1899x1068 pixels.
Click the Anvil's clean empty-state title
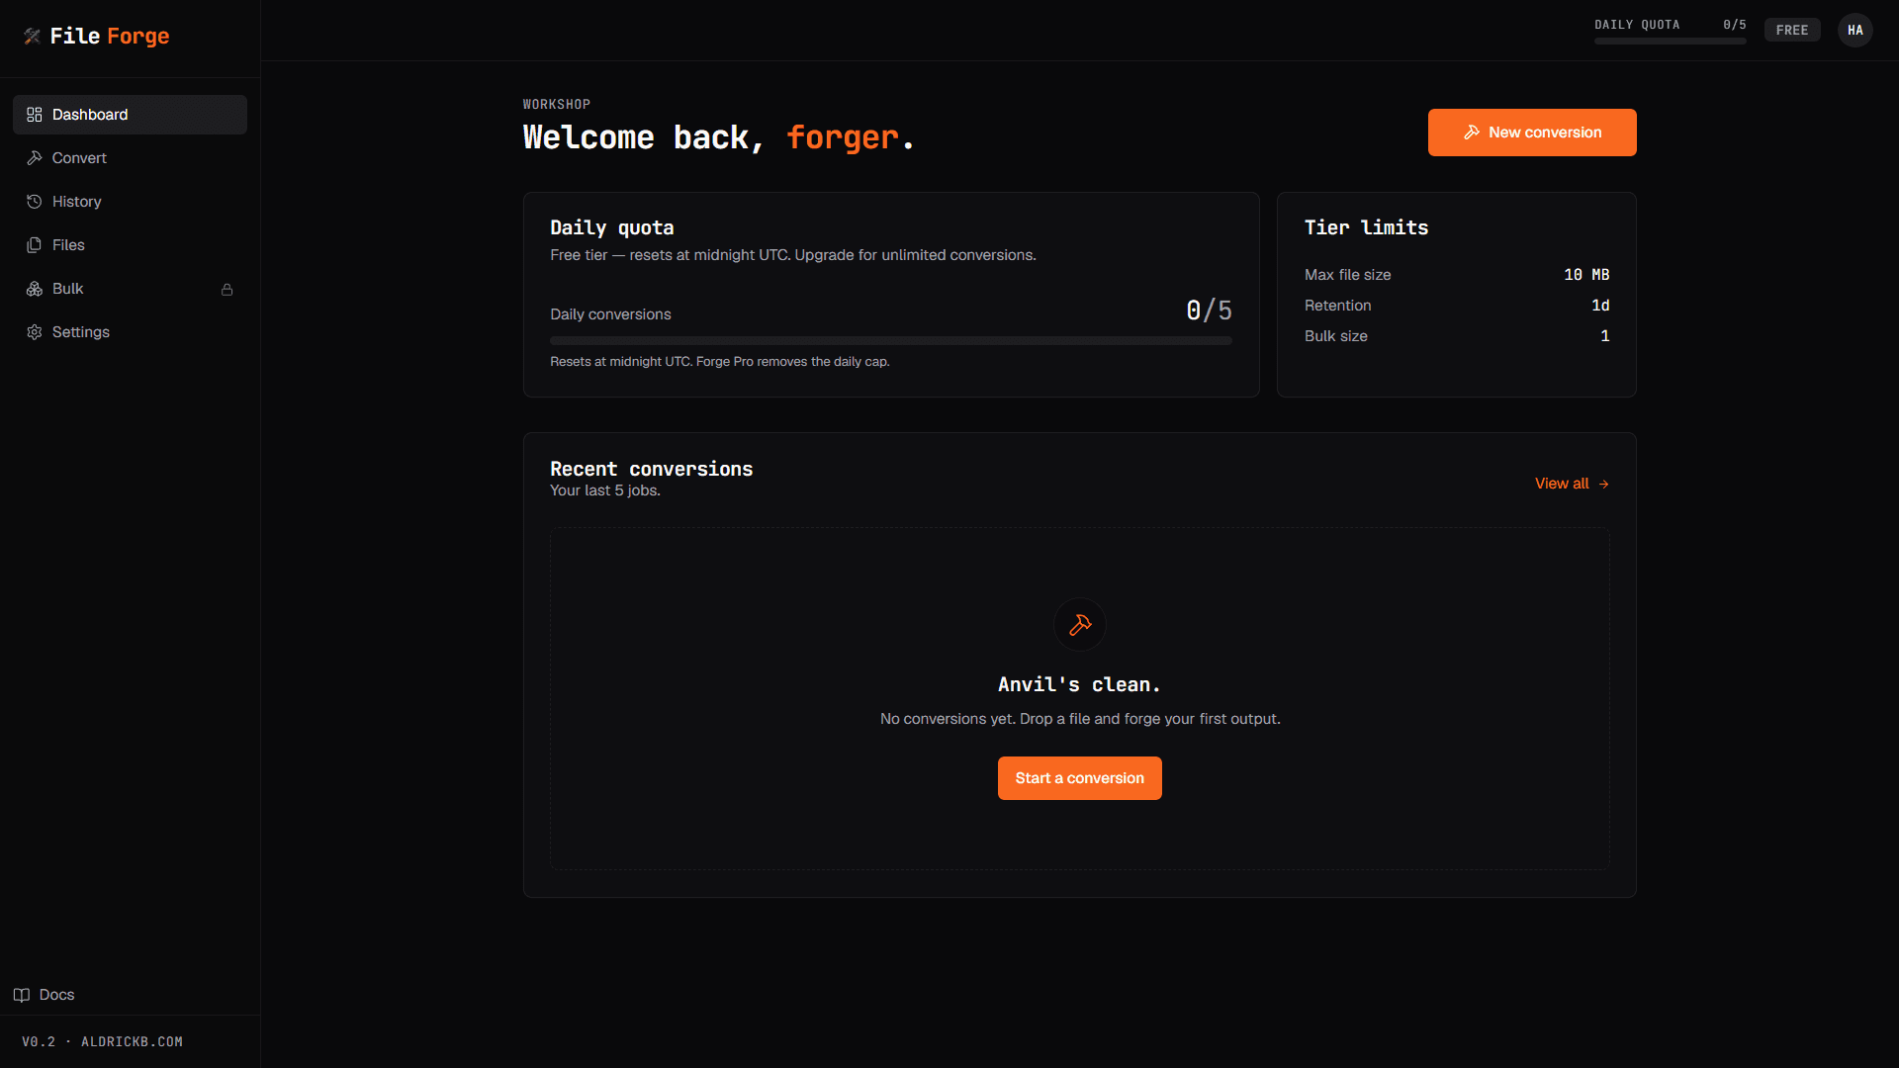[x=1079, y=684]
